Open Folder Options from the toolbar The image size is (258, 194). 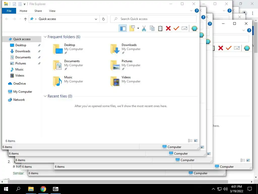coord(132,28)
